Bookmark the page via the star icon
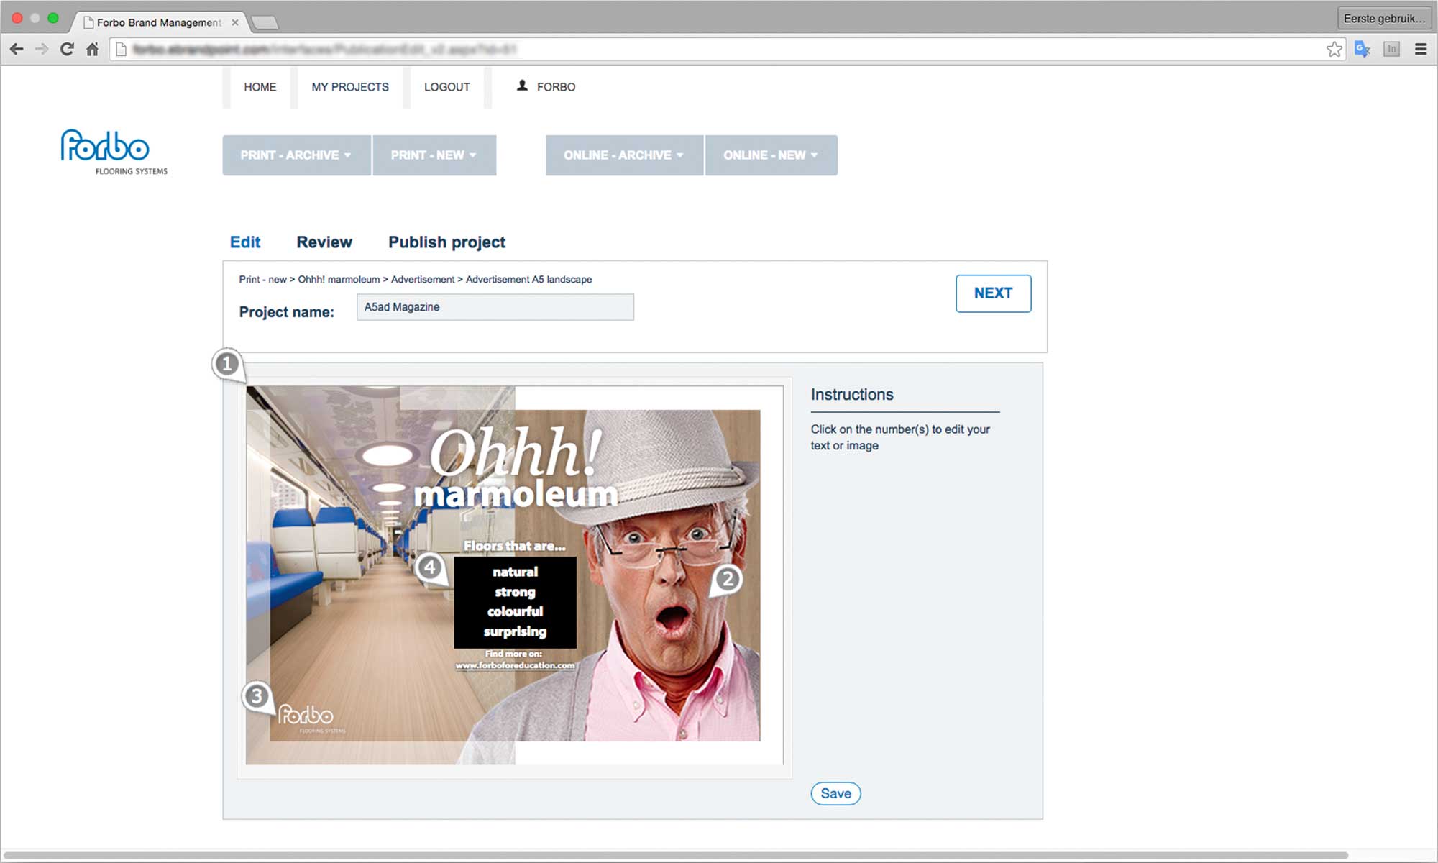This screenshot has height=863, width=1438. pyautogui.click(x=1334, y=49)
